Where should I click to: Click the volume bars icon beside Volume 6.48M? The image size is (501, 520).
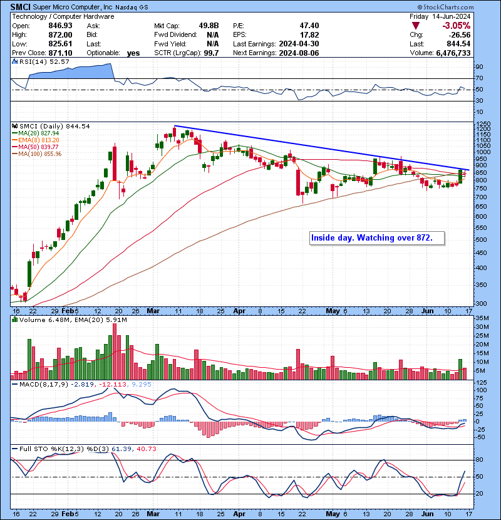coord(15,320)
